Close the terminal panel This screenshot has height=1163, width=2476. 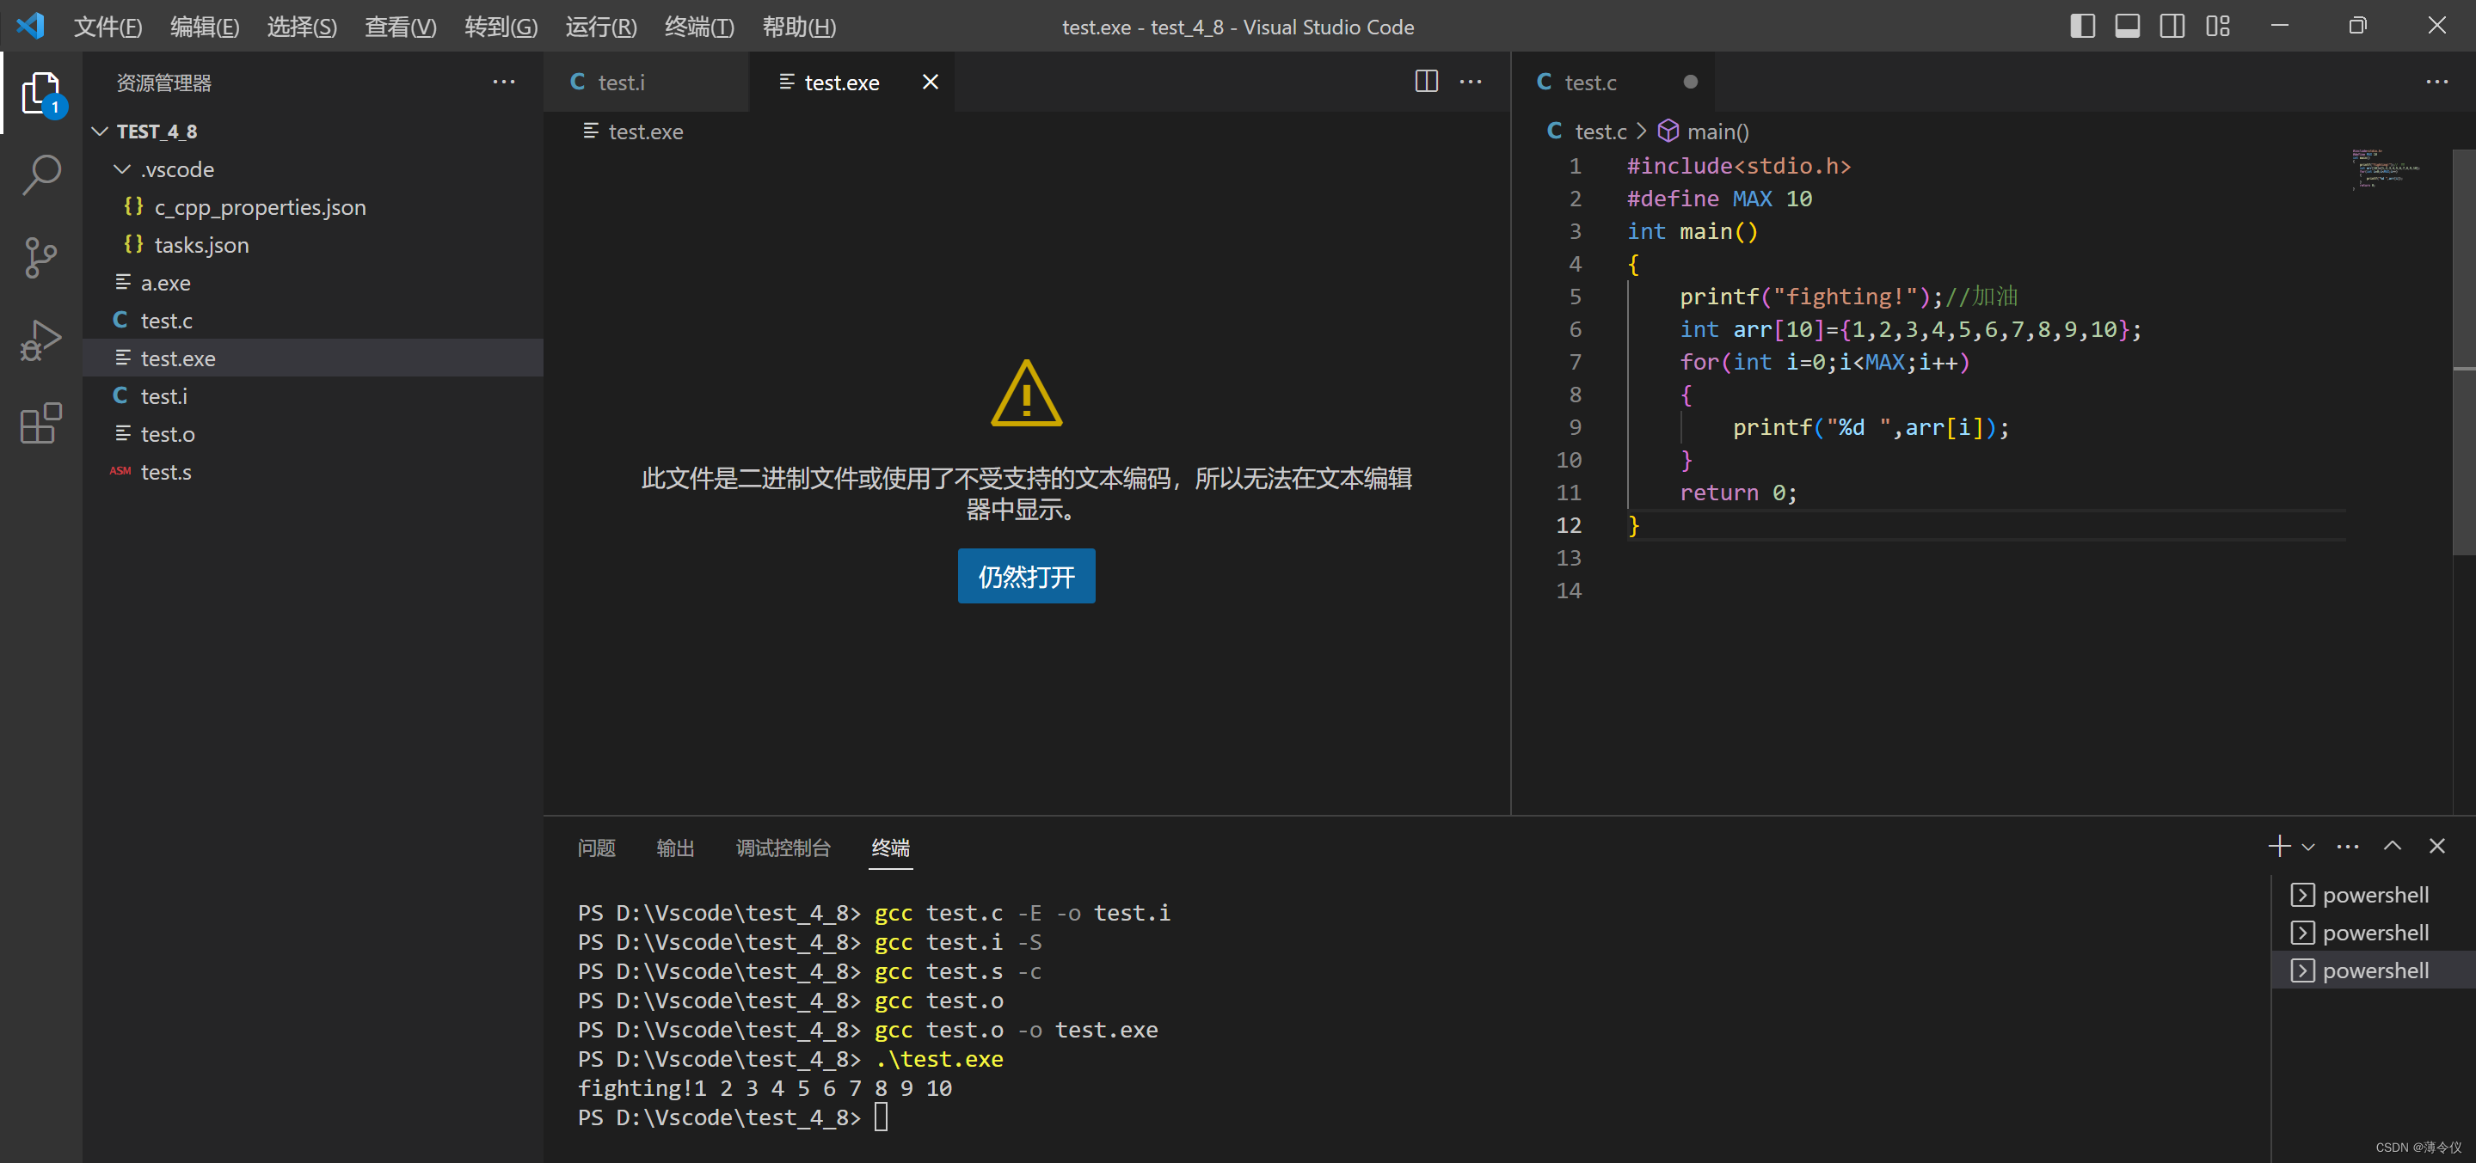click(x=2436, y=846)
